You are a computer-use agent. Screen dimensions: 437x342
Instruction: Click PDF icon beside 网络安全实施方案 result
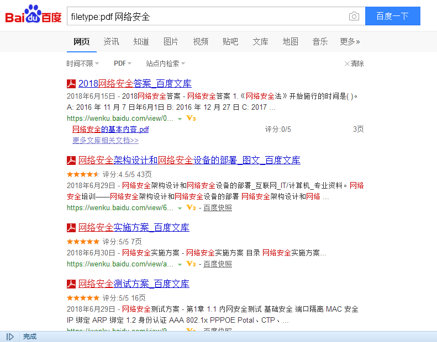pos(71,228)
